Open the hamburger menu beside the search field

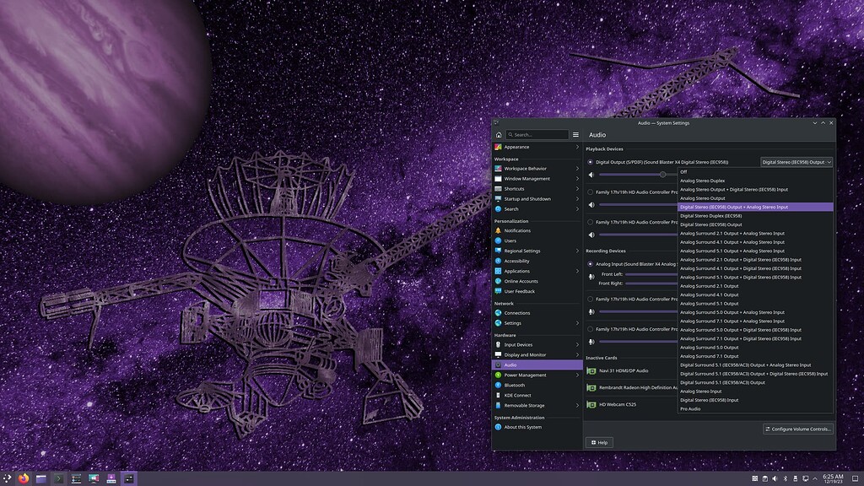pos(575,135)
